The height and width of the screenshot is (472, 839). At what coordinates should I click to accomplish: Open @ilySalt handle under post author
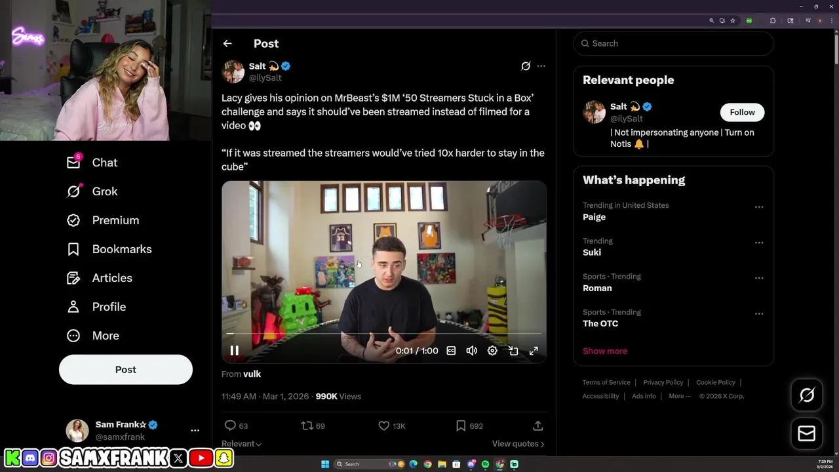pyautogui.click(x=265, y=77)
